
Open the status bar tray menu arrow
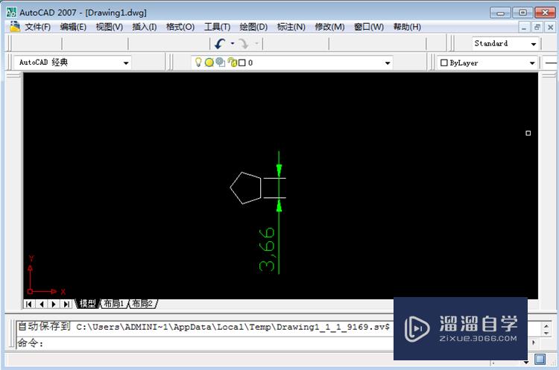tap(526, 362)
